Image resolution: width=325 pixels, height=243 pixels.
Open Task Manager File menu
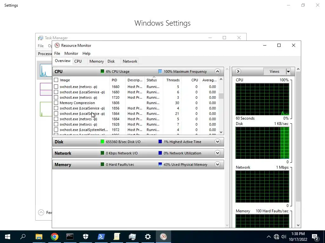41,46
